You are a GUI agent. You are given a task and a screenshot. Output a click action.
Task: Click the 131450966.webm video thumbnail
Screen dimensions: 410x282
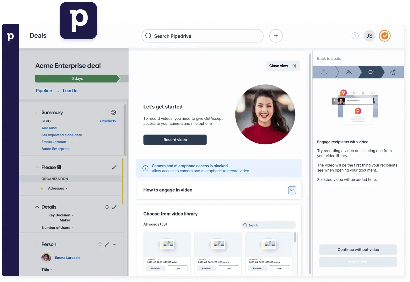pos(269,244)
